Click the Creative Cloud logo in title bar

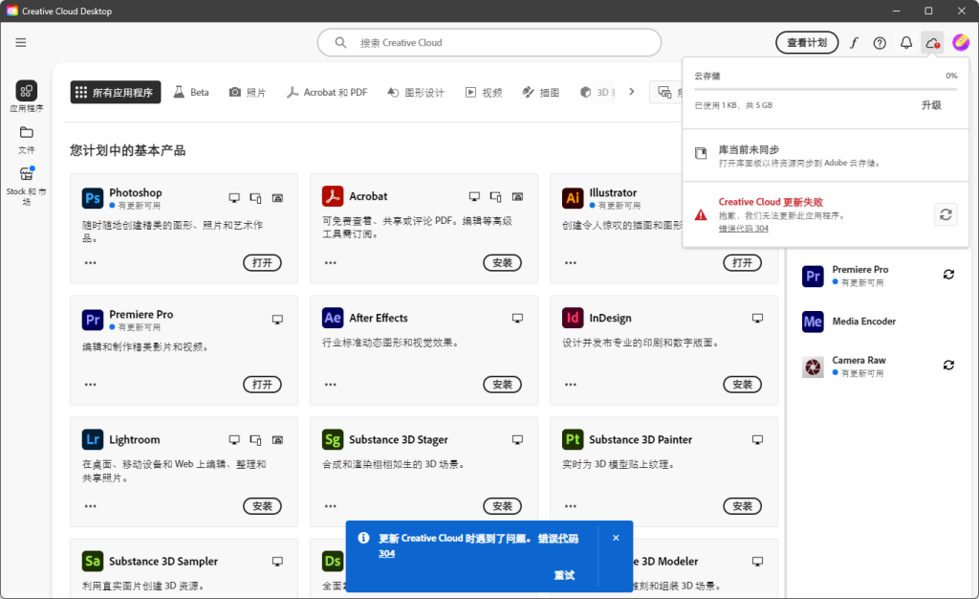coord(11,11)
